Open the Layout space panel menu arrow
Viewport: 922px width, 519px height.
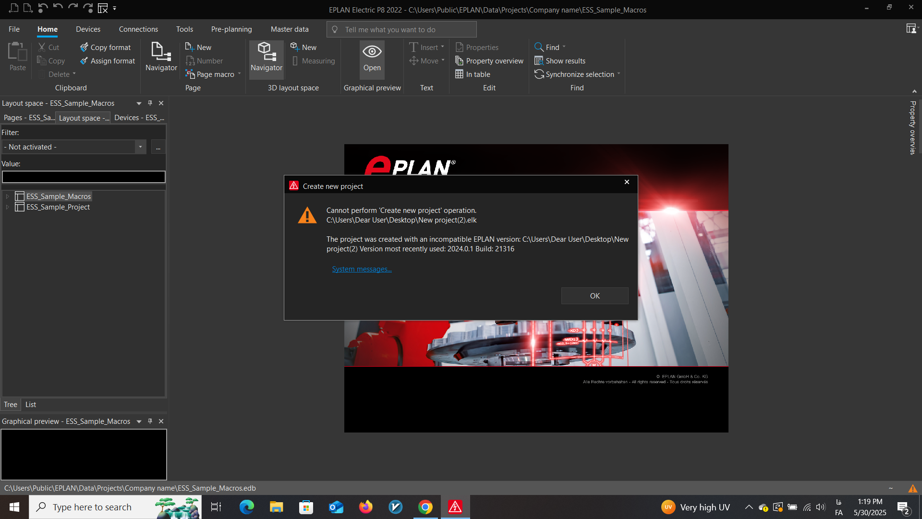(139, 103)
